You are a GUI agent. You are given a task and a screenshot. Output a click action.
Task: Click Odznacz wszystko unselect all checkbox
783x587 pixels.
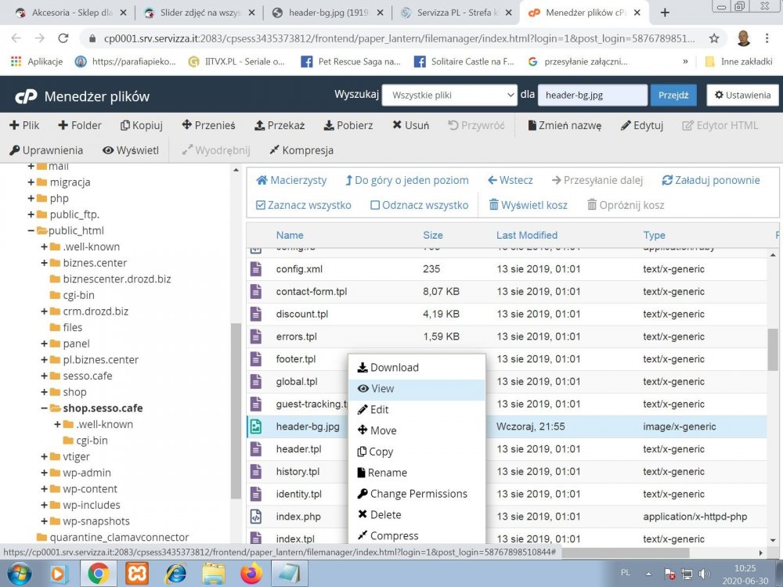[x=419, y=205]
